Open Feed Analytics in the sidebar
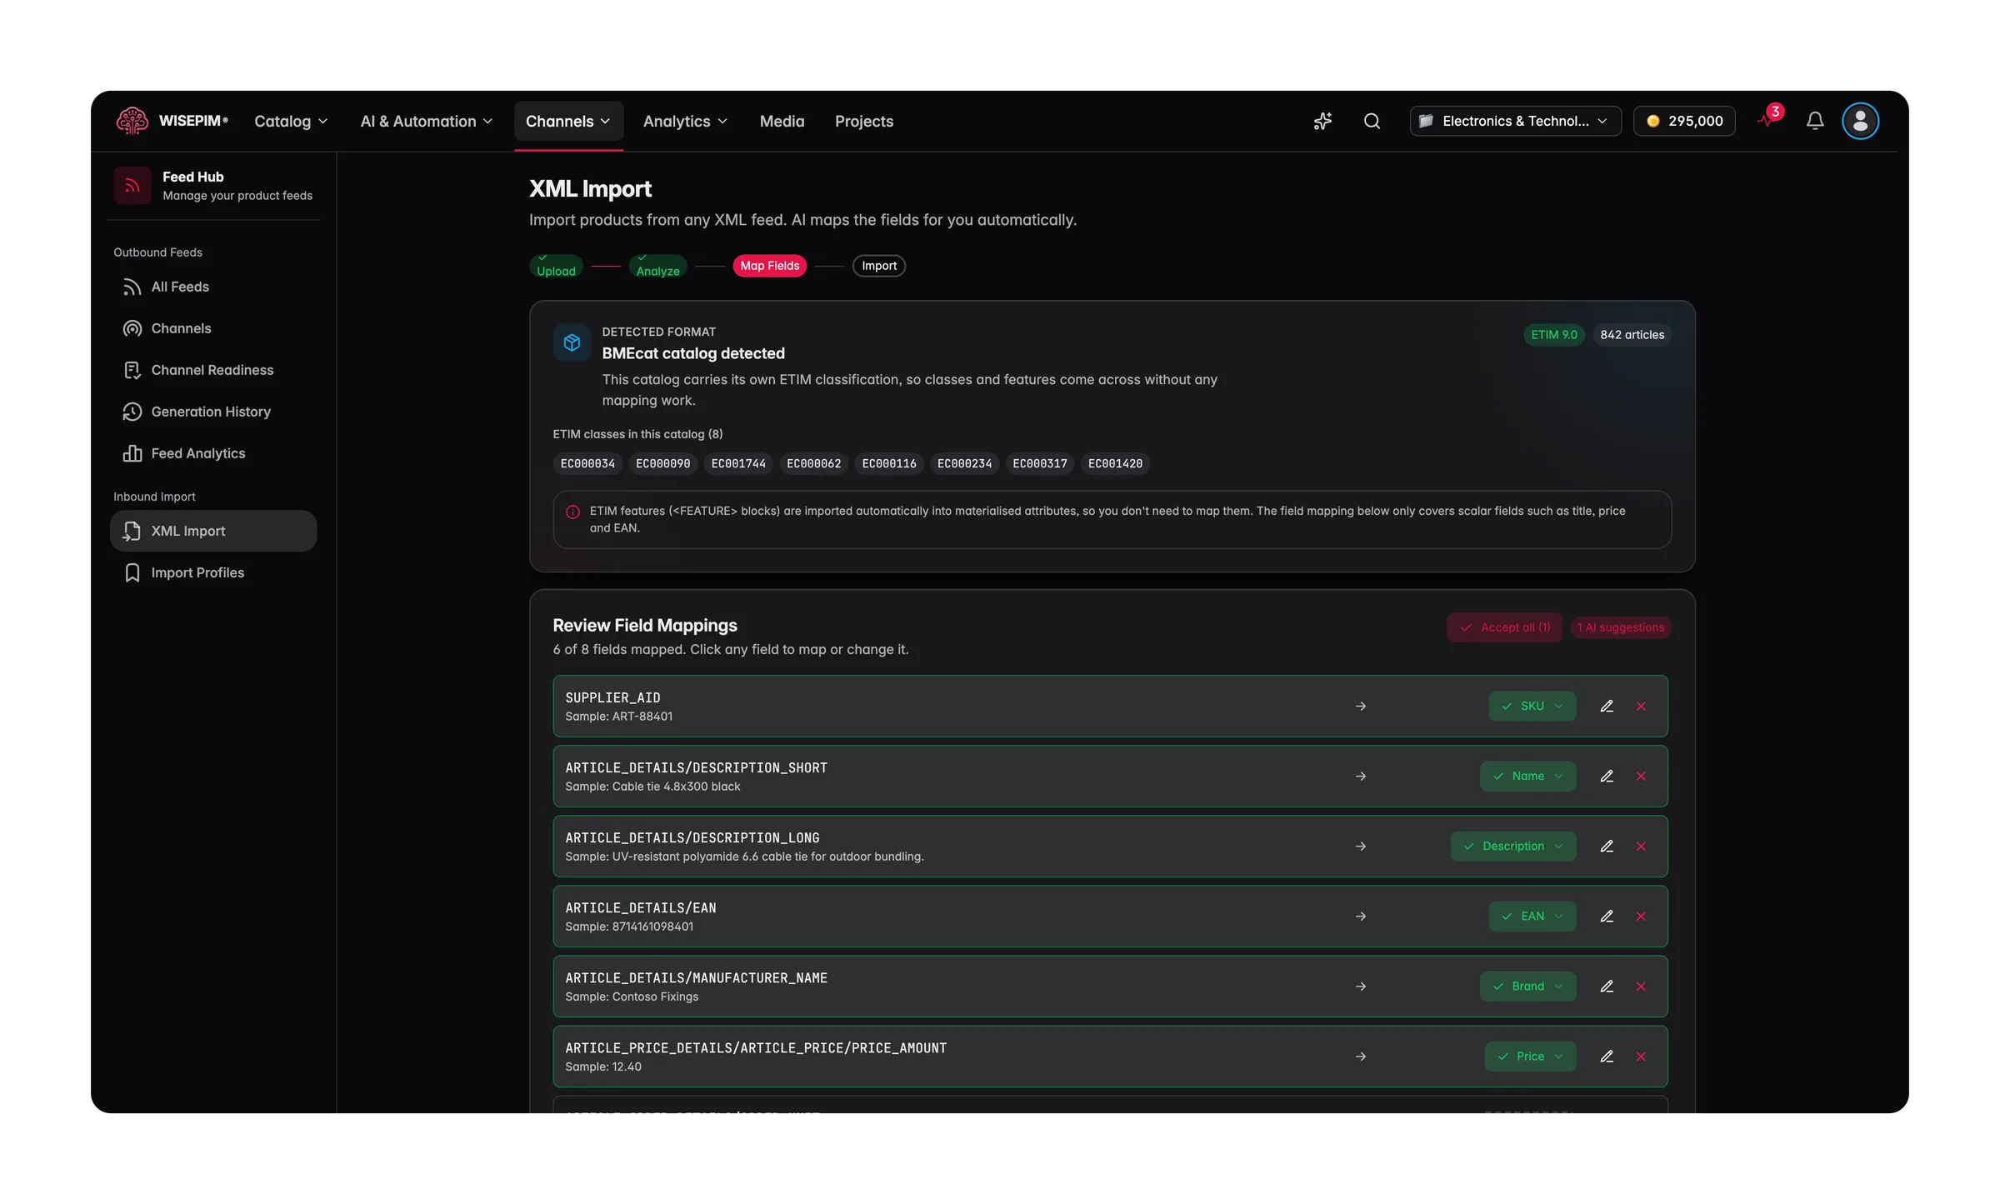Screen dimensions: 2000x1204 click(213, 453)
